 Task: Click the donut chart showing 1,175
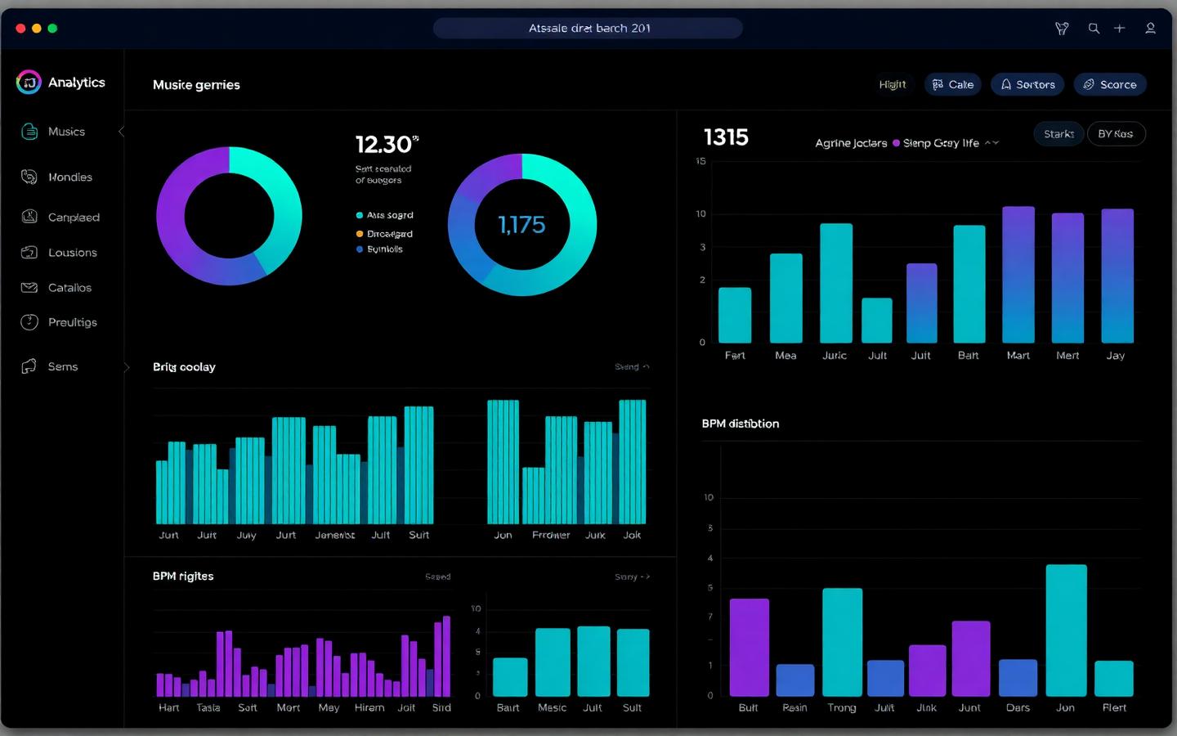522,225
